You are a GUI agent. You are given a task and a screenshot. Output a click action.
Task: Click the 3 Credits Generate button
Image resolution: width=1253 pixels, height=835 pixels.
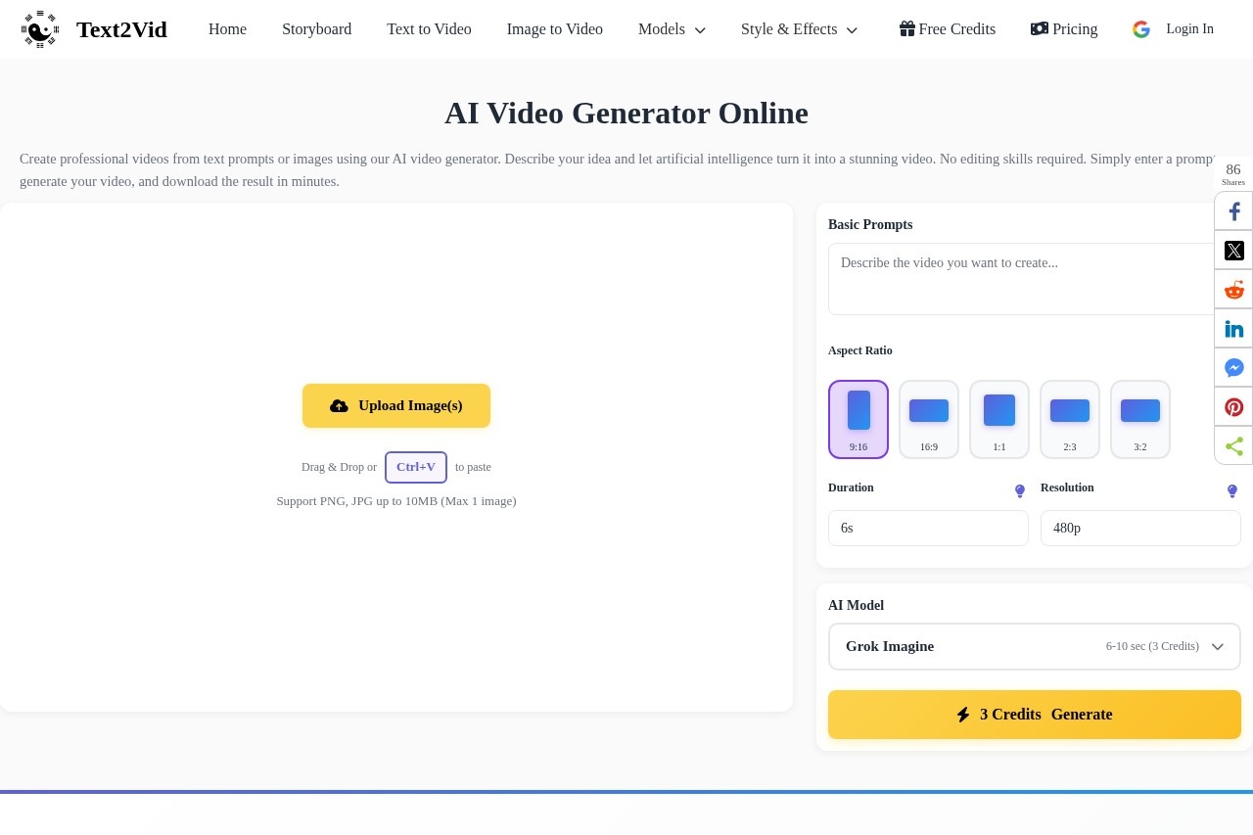[x=1035, y=715]
